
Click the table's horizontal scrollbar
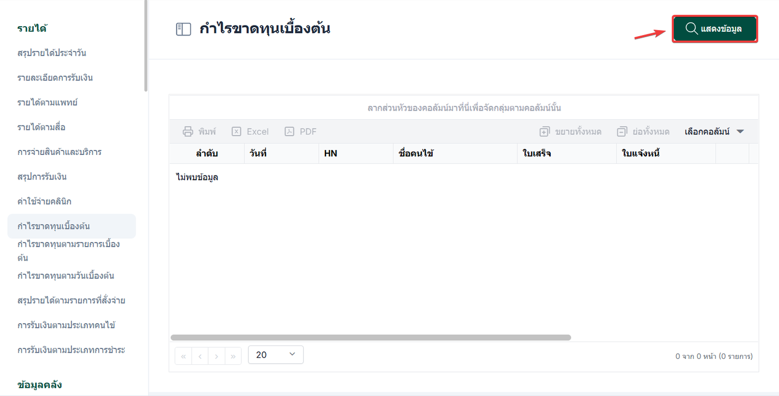[x=371, y=338]
